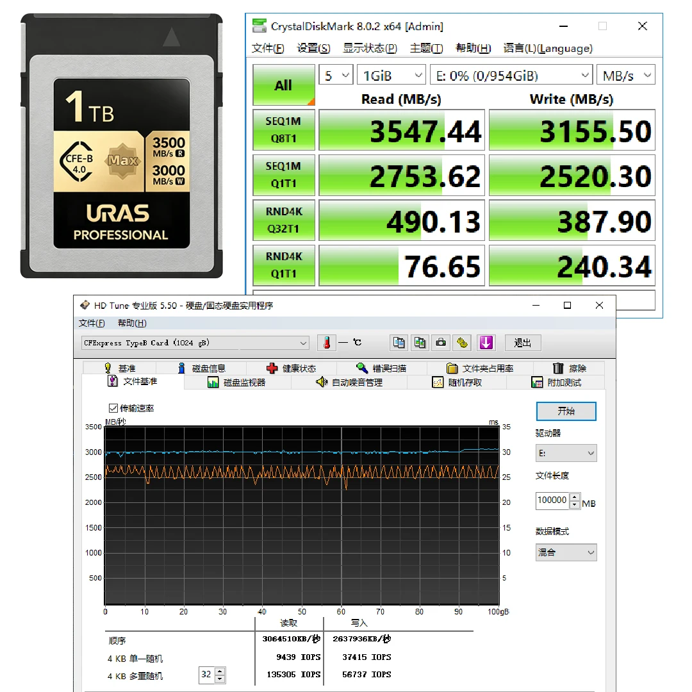
Task: Click the 退出 exit button
Action: pos(523,343)
